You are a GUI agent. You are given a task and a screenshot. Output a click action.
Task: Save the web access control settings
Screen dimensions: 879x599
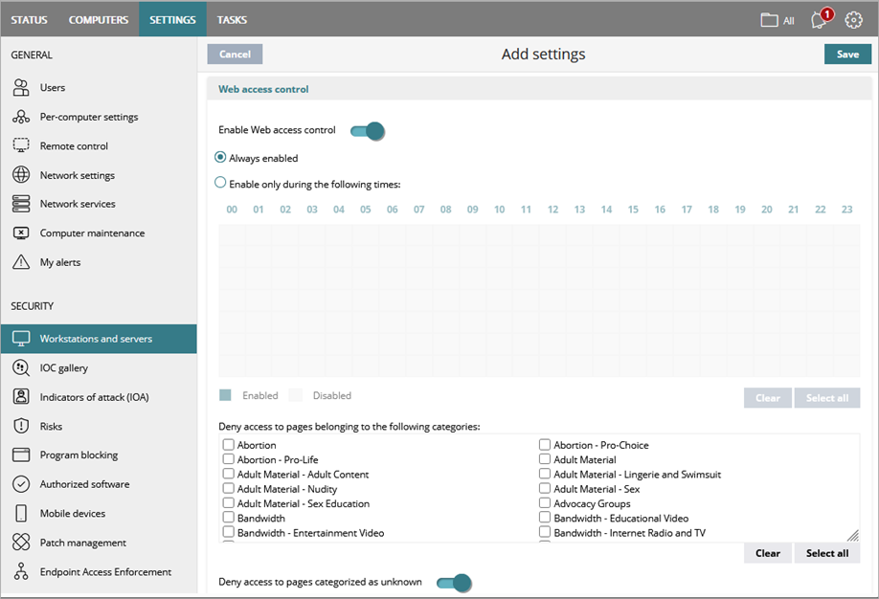pos(847,54)
